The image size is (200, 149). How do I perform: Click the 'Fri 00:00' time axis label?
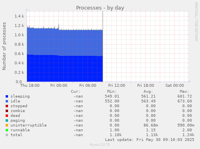pos(59,86)
